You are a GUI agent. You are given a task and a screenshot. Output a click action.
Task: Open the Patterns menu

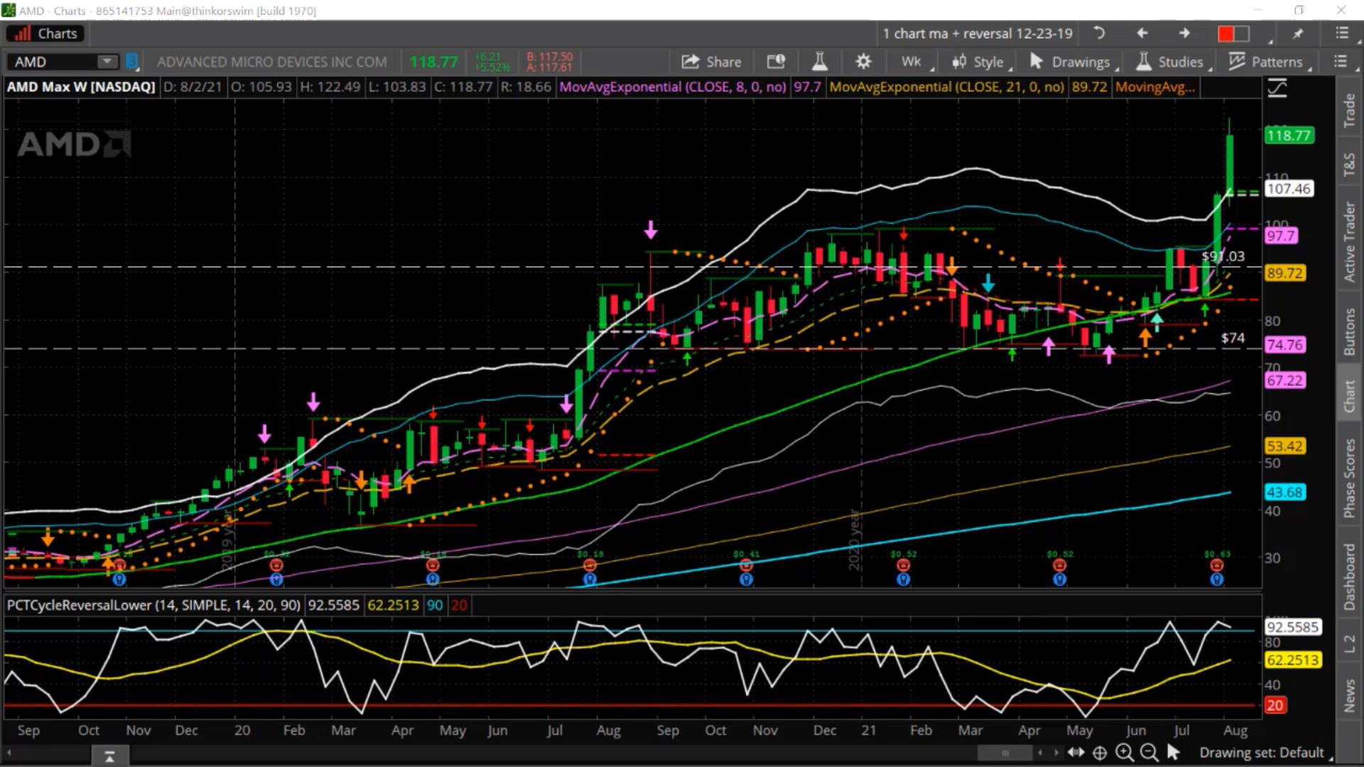1269,62
